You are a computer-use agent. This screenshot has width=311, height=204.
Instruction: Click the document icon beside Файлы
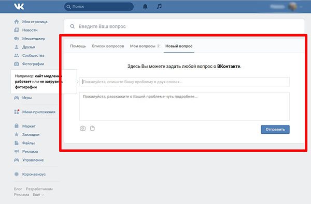[x=17, y=143]
